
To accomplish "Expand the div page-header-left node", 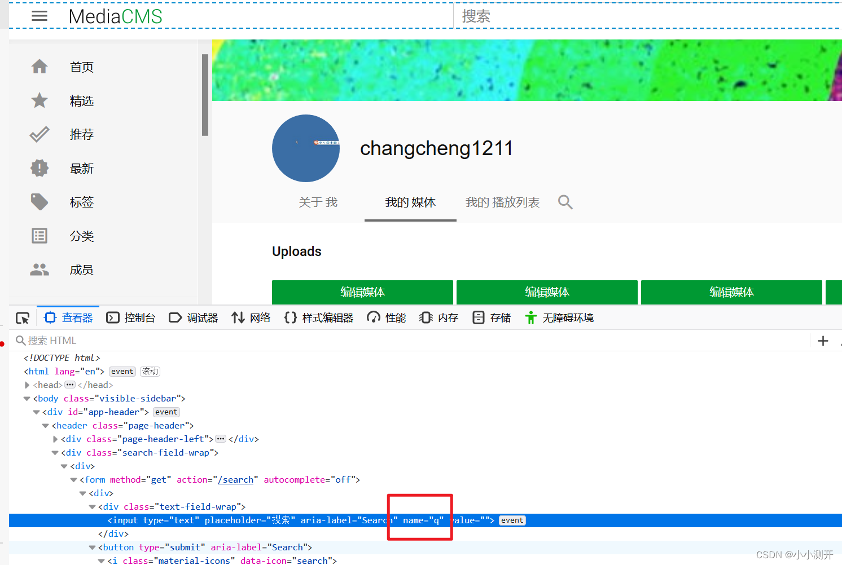I will click(55, 439).
